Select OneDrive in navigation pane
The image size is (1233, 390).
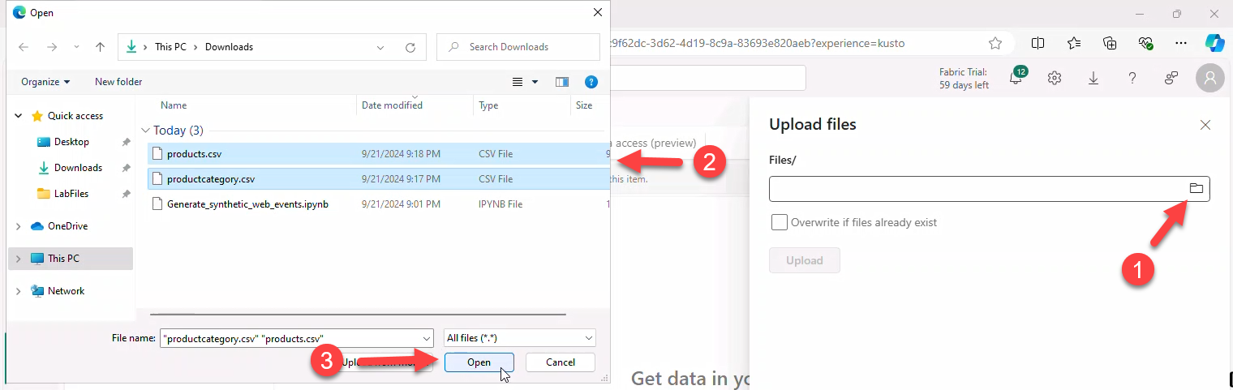[67, 226]
